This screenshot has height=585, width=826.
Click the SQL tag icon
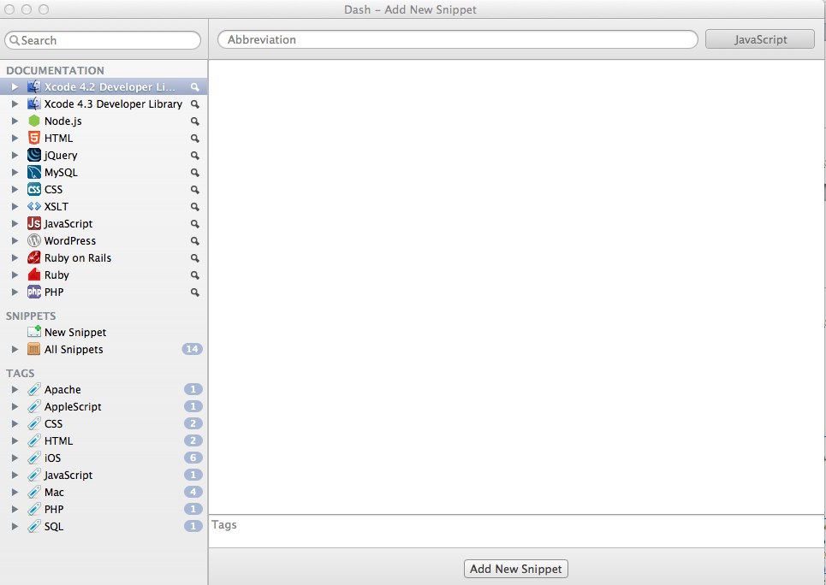coord(34,527)
